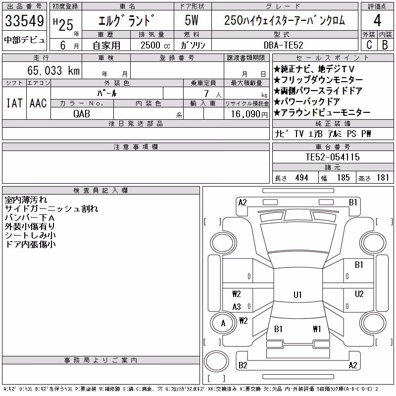396x396 pixels.
Task: Click sales point ★フリップダウンモニター
Action: tap(318, 80)
